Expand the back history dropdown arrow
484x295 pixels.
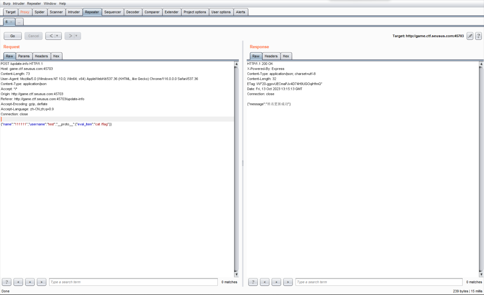point(57,36)
